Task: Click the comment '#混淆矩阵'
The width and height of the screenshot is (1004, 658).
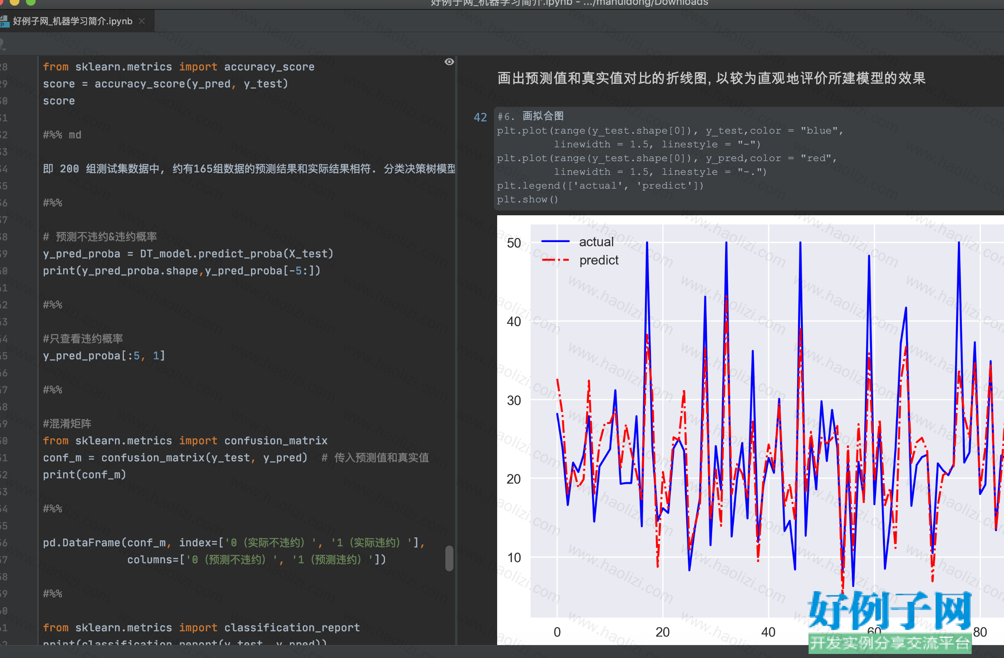Action: [67, 423]
